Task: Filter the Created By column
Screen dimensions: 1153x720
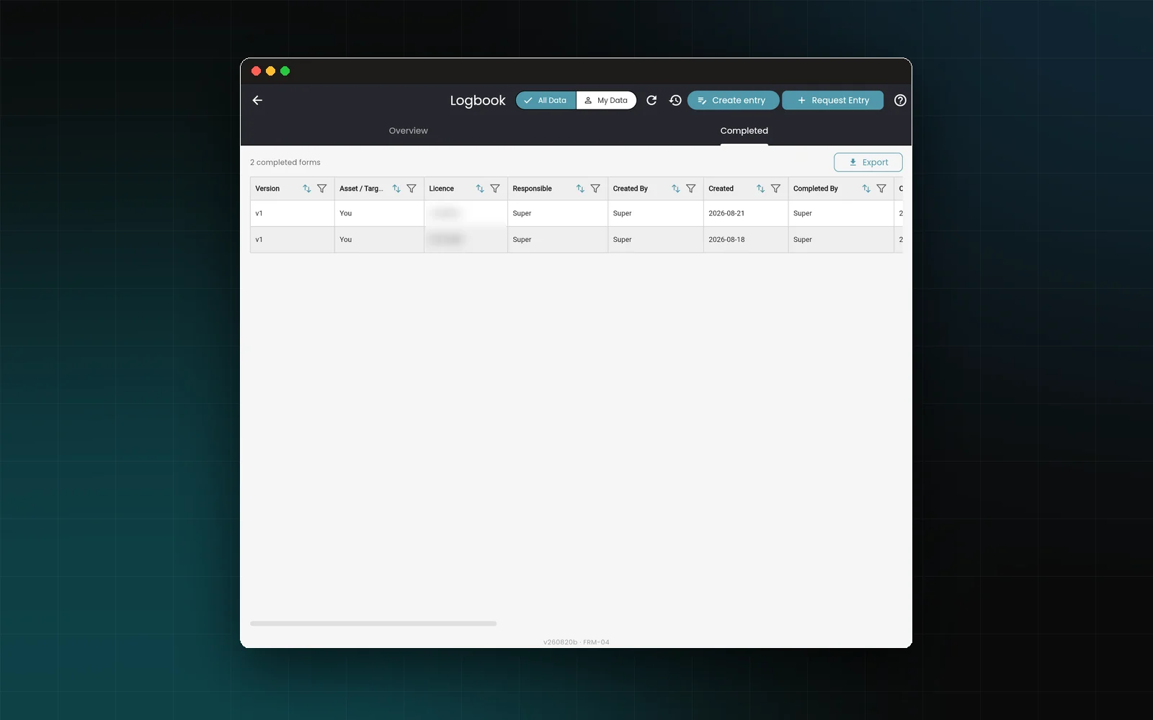Action: [691, 189]
